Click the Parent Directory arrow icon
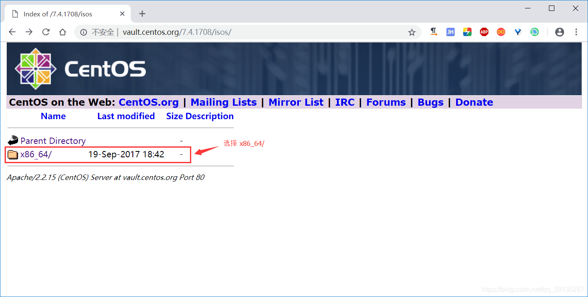The width and height of the screenshot is (588, 297). tap(12, 140)
